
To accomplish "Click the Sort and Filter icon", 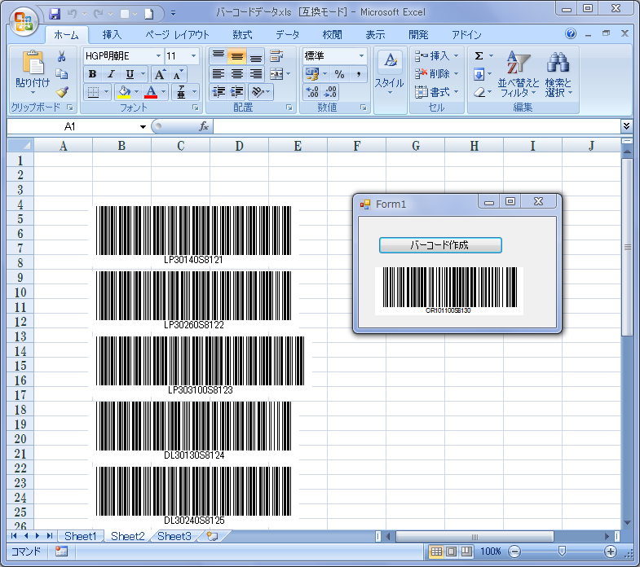I will (518, 73).
